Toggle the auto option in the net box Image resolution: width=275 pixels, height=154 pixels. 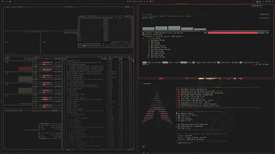40,111
